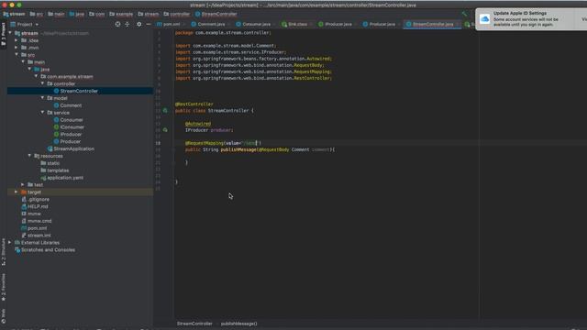This screenshot has width=587, height=330.
Task: Click the build hammer icon
Action: click(x=464, y=14)
